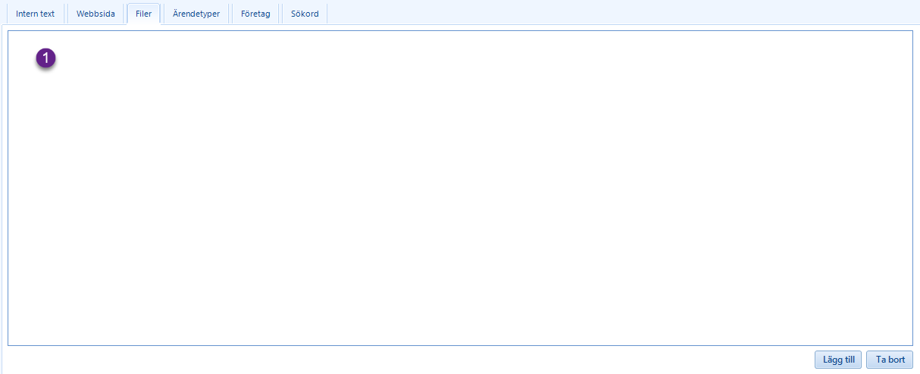
Task: Click the Lägg till button
Action: coord(839,360)
